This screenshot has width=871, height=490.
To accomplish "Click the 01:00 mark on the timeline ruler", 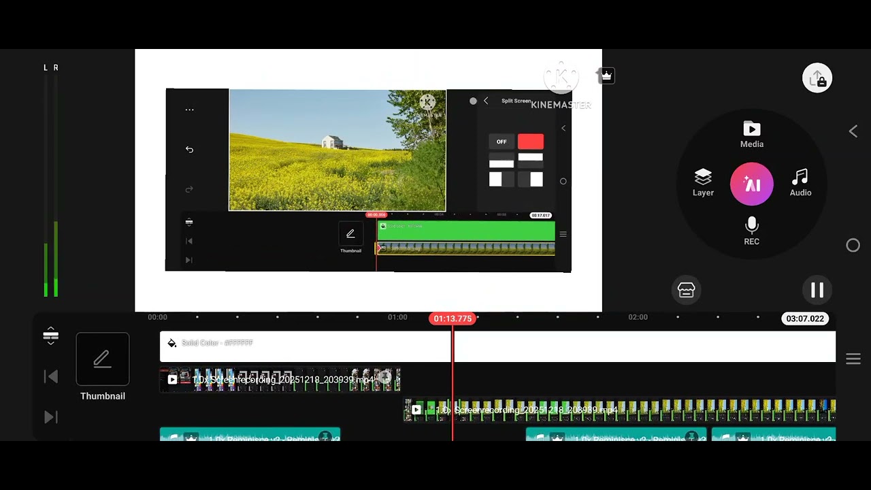I will point(397,317).
